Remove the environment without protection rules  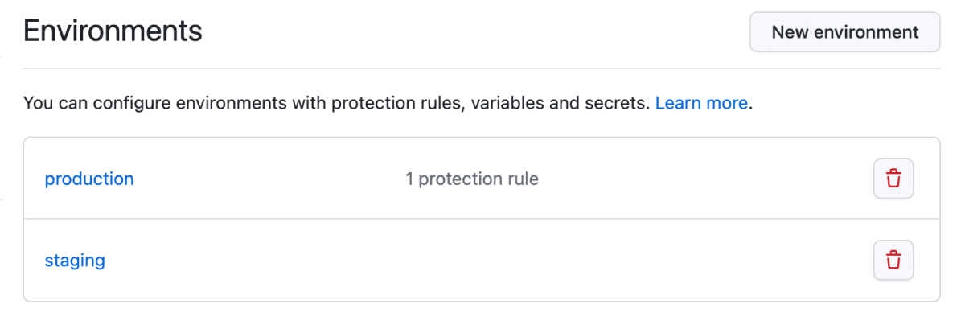click(x=893, y=261)
